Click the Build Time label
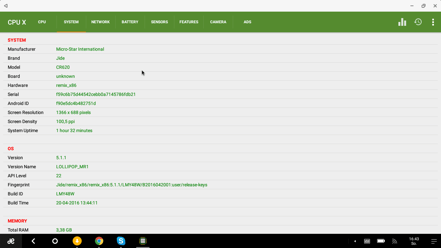Viewport: 441px width, 248px height. coord(18,203)
